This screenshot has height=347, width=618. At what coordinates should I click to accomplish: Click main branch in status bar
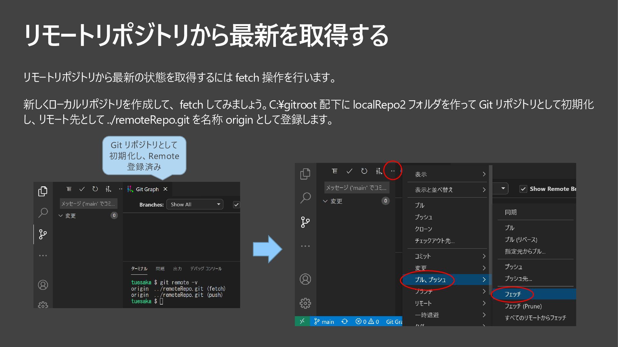(x=324, y=321)
